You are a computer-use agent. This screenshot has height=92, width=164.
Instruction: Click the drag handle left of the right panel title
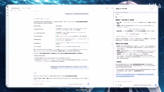tap(115, 9)
